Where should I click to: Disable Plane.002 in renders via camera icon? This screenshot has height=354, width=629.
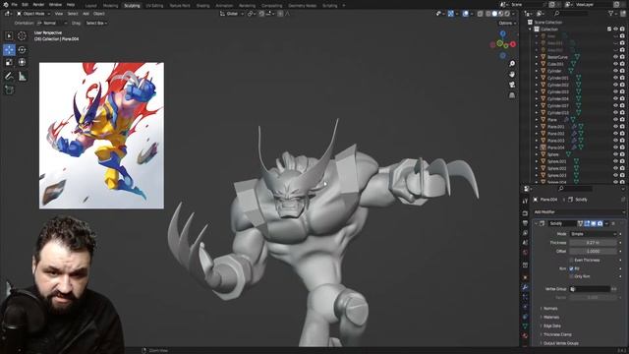(x=622, y=134)
